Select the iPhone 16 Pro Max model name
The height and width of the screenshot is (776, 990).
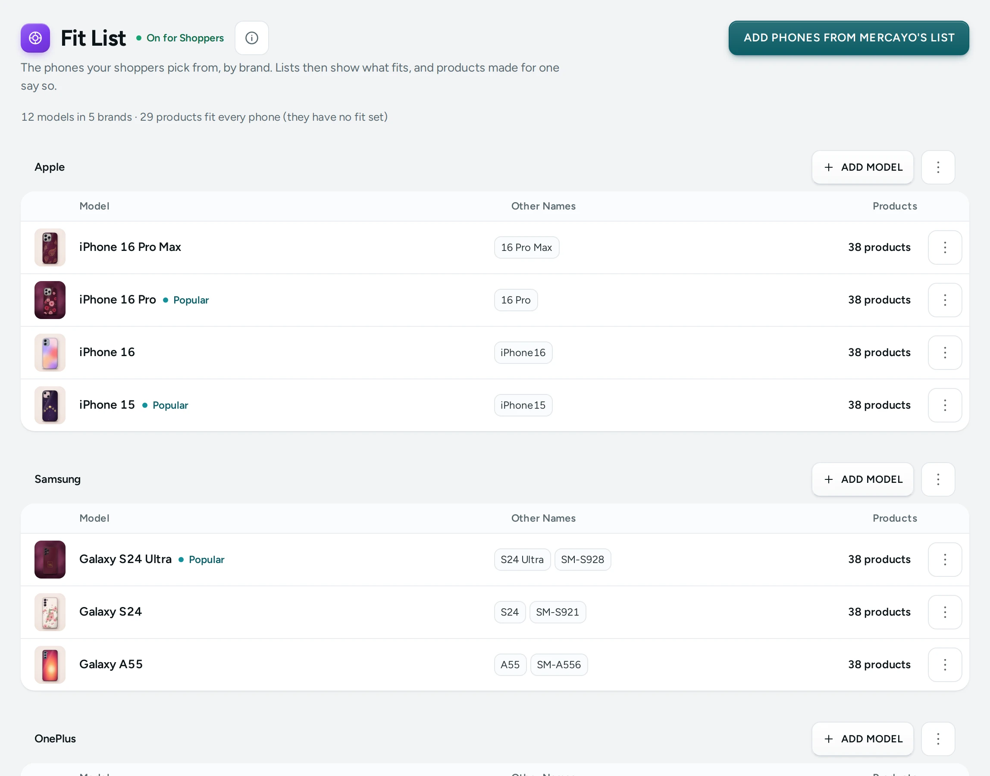tap(130, 247)
